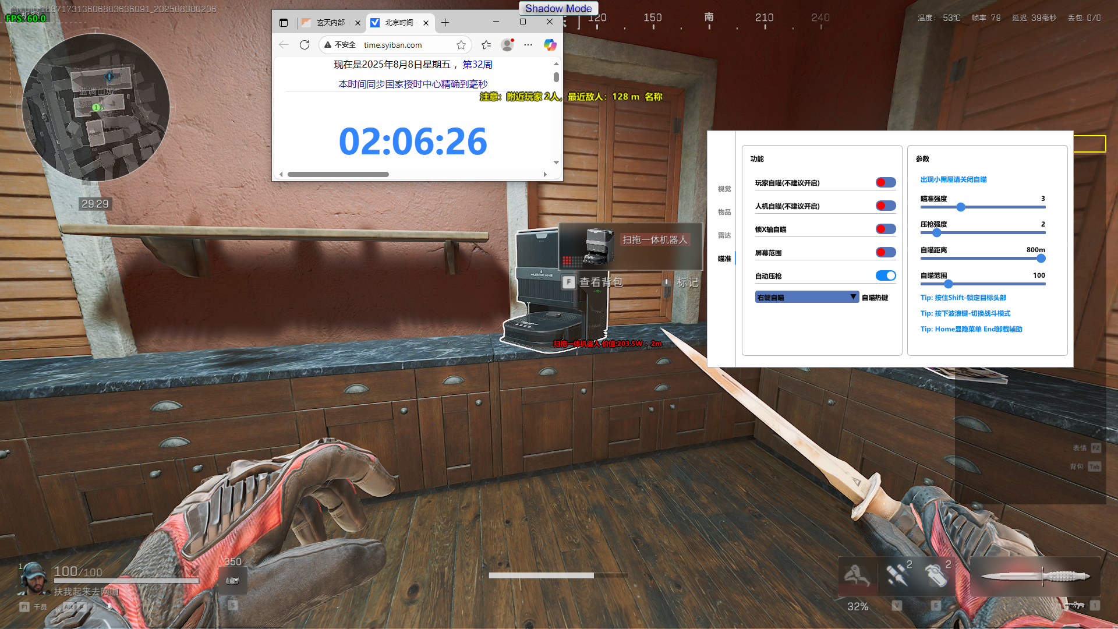This screenshot has height=629, width=1118.
Task: Expand the 右键自瞄 hotkey dropdown
Action: click(806, 297)
